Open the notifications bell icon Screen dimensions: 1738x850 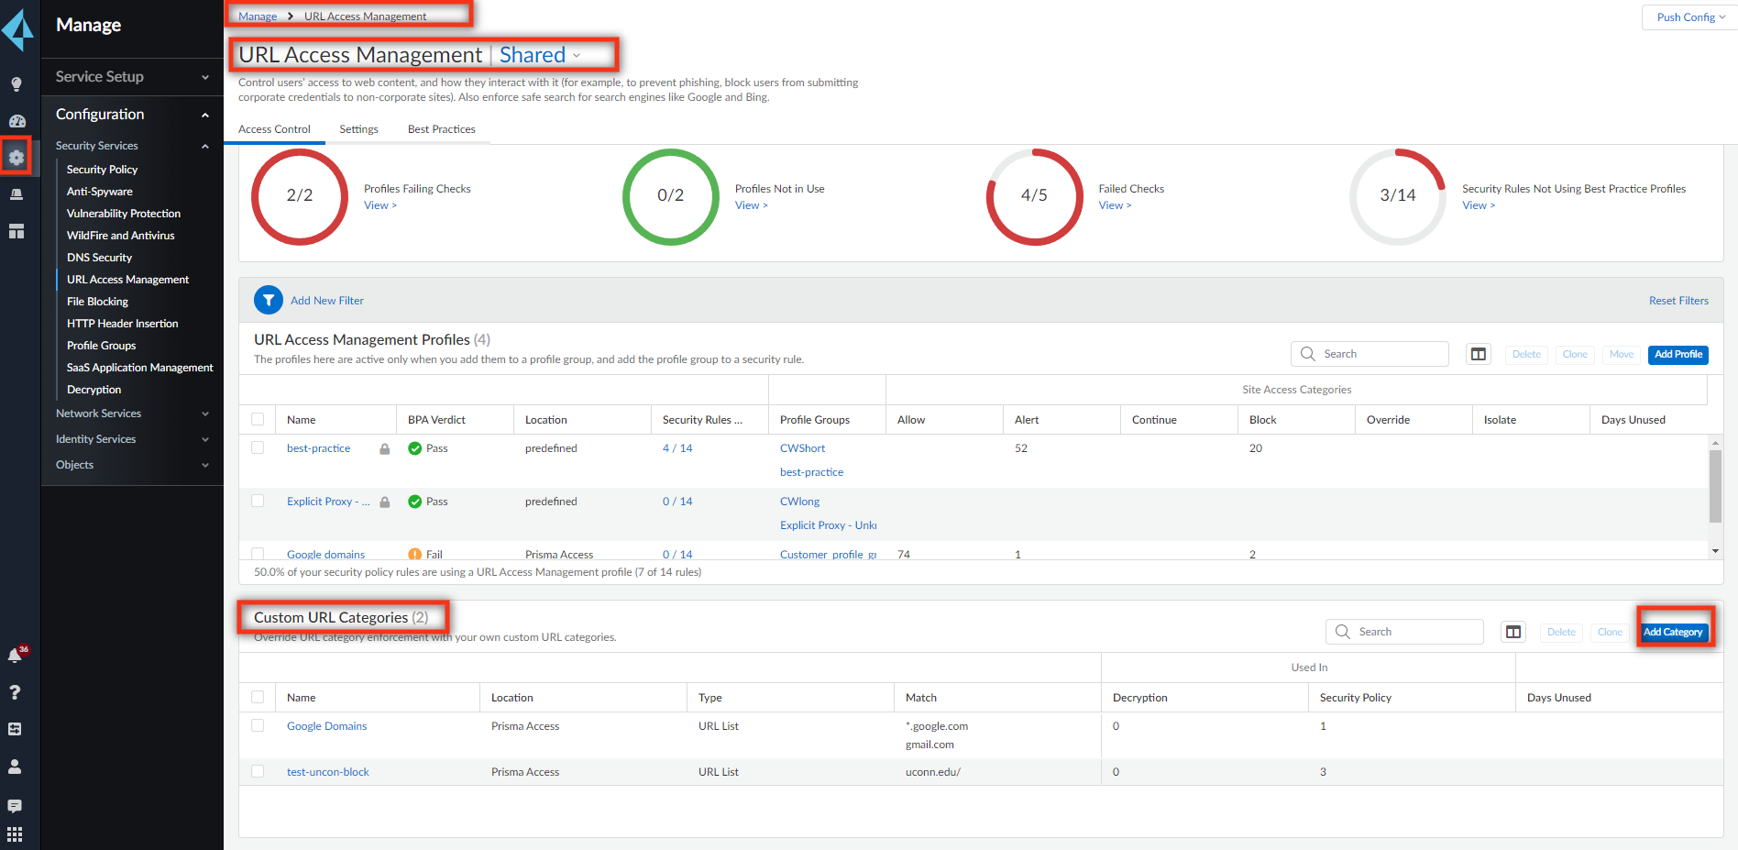[x=16, y=656]
